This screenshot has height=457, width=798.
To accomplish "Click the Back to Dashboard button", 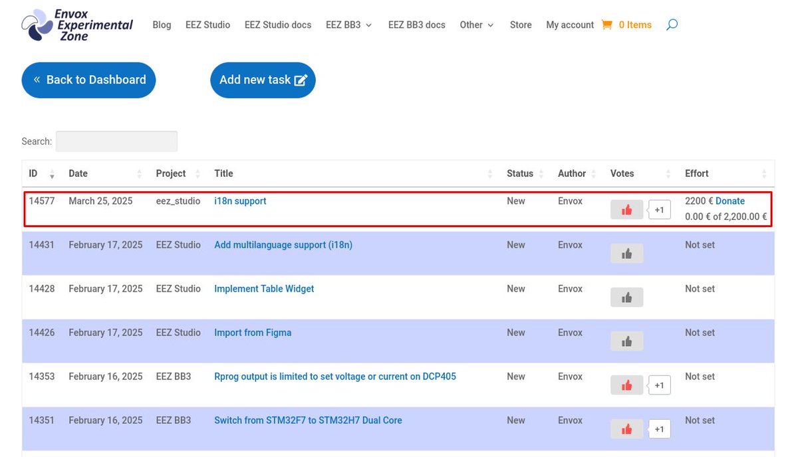I will [88, 80].
